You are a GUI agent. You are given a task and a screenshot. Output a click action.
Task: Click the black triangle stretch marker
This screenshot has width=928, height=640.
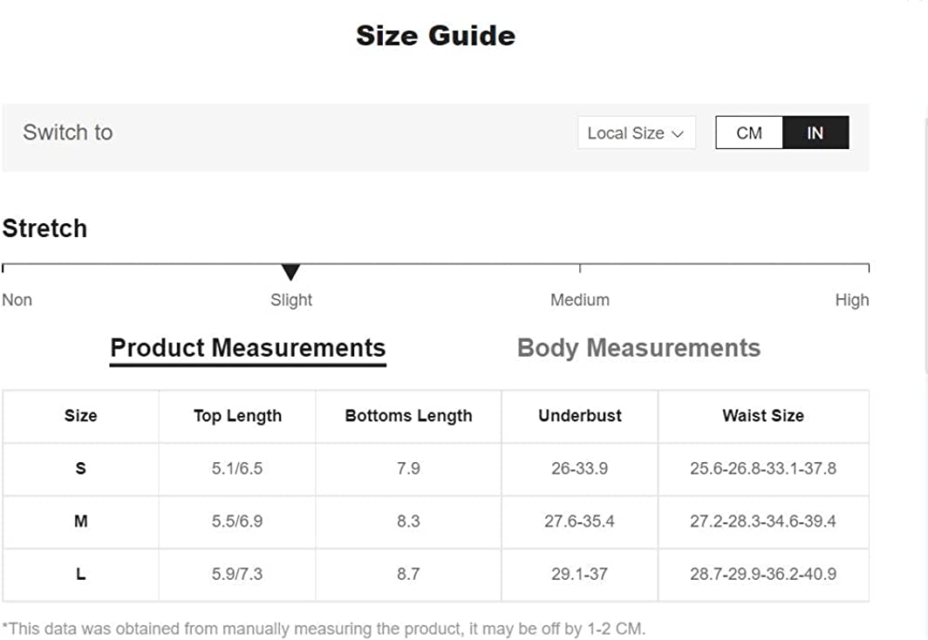291,272
